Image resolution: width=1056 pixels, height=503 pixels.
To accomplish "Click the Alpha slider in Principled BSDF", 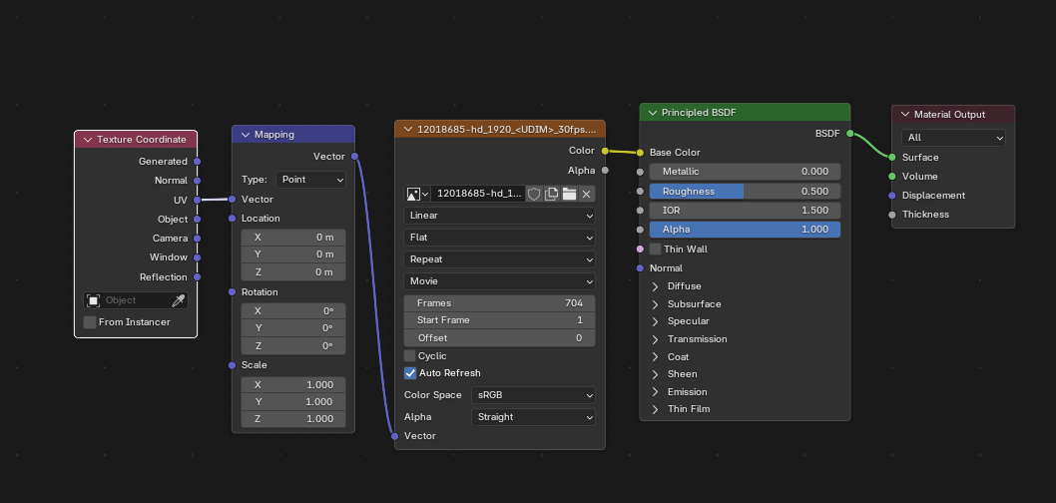I will pyautogui.click(x=745, y=230).
